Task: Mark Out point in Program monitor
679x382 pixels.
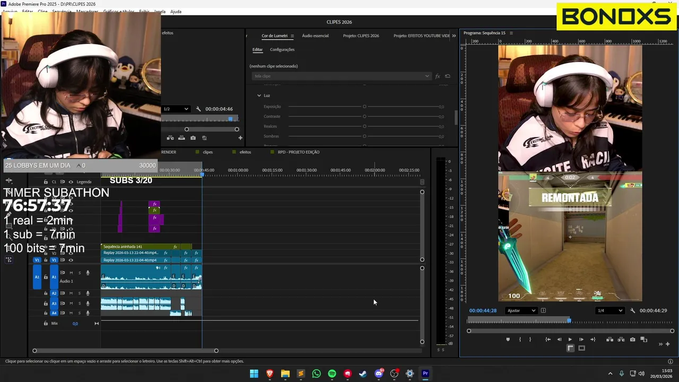Action: (530, 340)
